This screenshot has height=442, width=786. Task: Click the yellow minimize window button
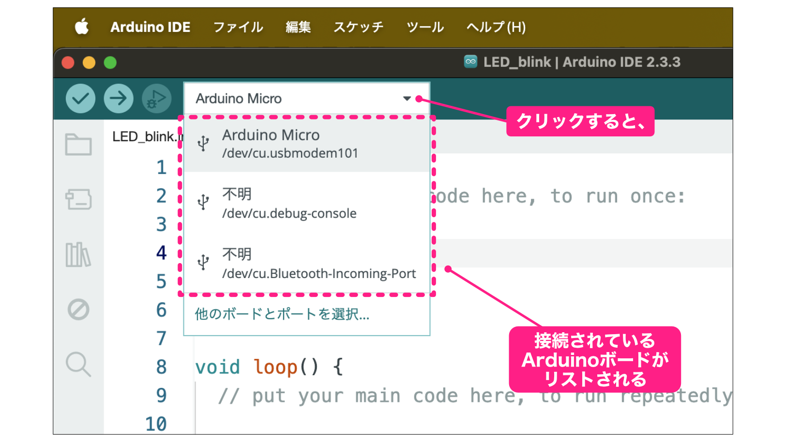(89, 62)
